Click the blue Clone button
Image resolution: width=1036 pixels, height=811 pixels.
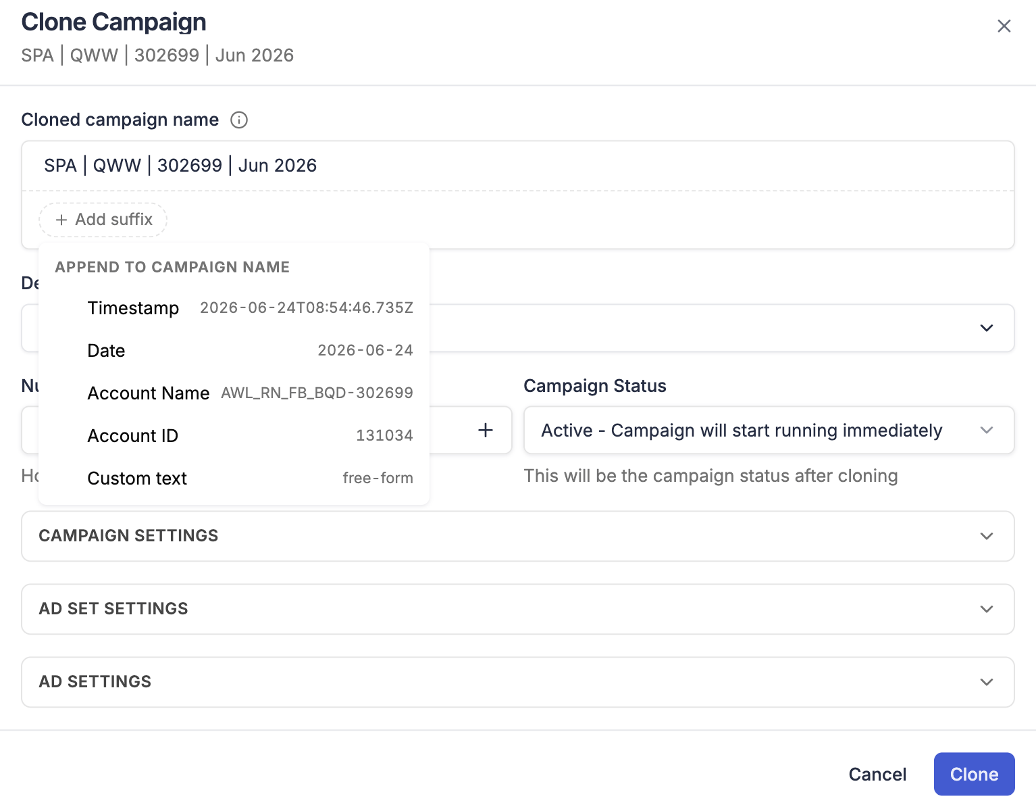pyautogui.click(x=974, y=775)
